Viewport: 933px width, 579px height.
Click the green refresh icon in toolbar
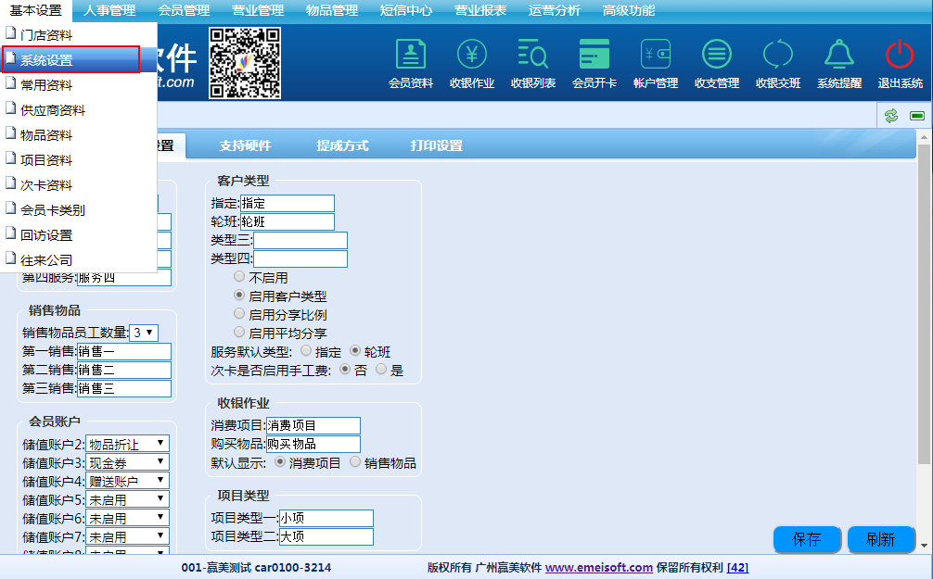tap(891, 115)
